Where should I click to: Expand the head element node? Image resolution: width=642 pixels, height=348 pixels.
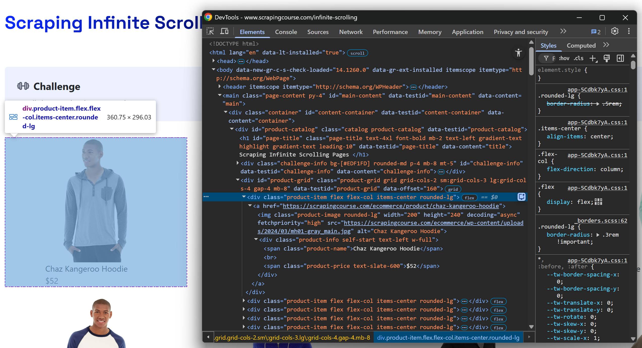(214, 61)
